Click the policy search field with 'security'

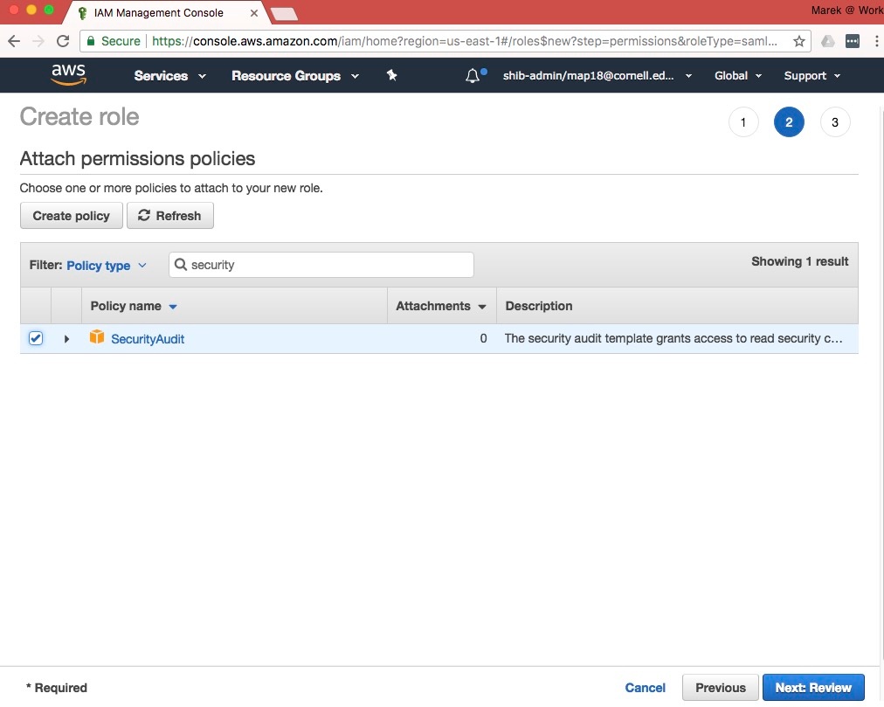321,265
